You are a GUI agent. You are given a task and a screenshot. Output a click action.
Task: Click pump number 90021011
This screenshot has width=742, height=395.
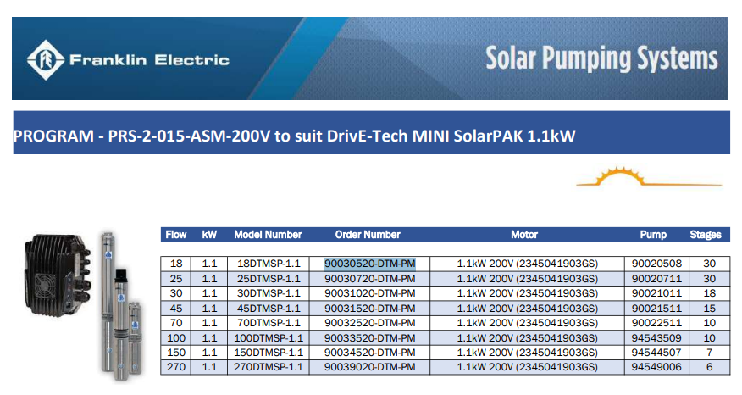tap(656, 293)
